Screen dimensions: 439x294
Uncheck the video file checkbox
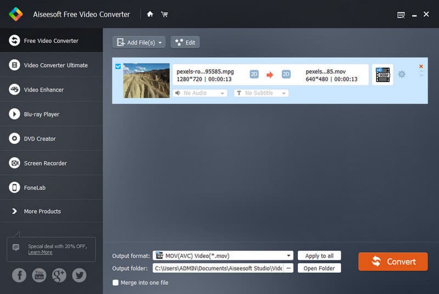(118, 66)
